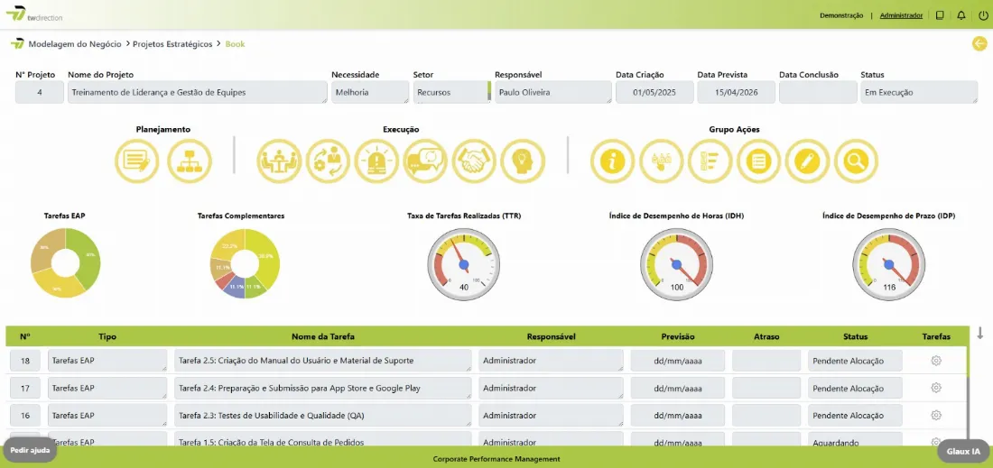Open the Glaux IA assistant button
The image size is (993, 468).
[x=963, y=452]
